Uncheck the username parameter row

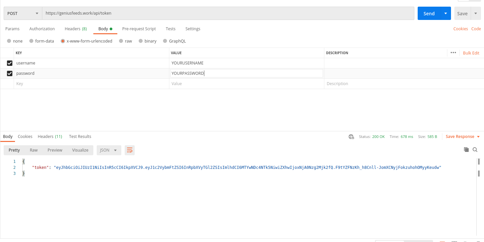(x=10, y=63)
